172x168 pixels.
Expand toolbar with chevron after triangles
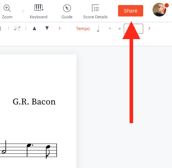pos(60,28)
